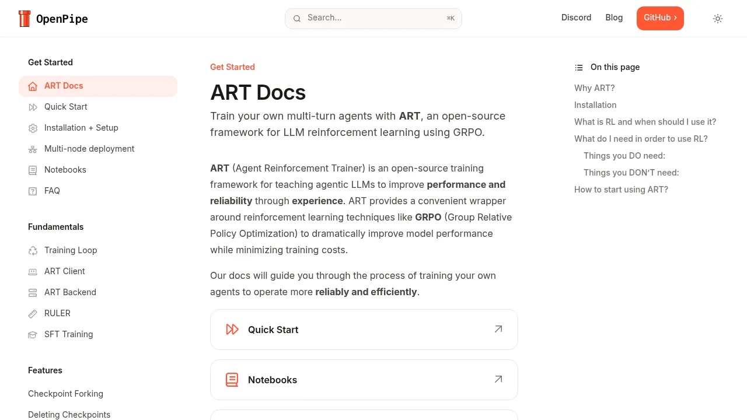Jump to Why ART? section

click(595, 88)
